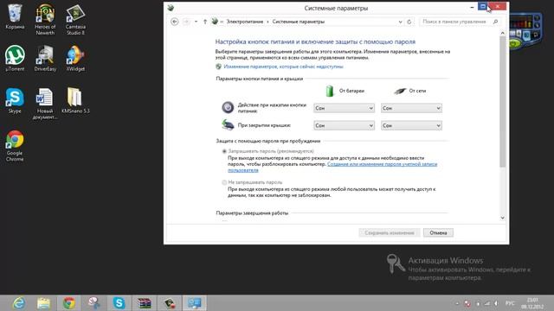Click the search magnifier icon
The height and width of the screenshot is (311, 554).
pyautogui.click(x=495, y=22)
